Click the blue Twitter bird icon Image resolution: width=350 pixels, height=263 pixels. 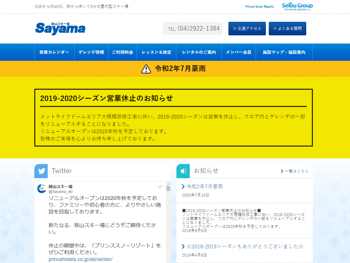click(41, 171)
